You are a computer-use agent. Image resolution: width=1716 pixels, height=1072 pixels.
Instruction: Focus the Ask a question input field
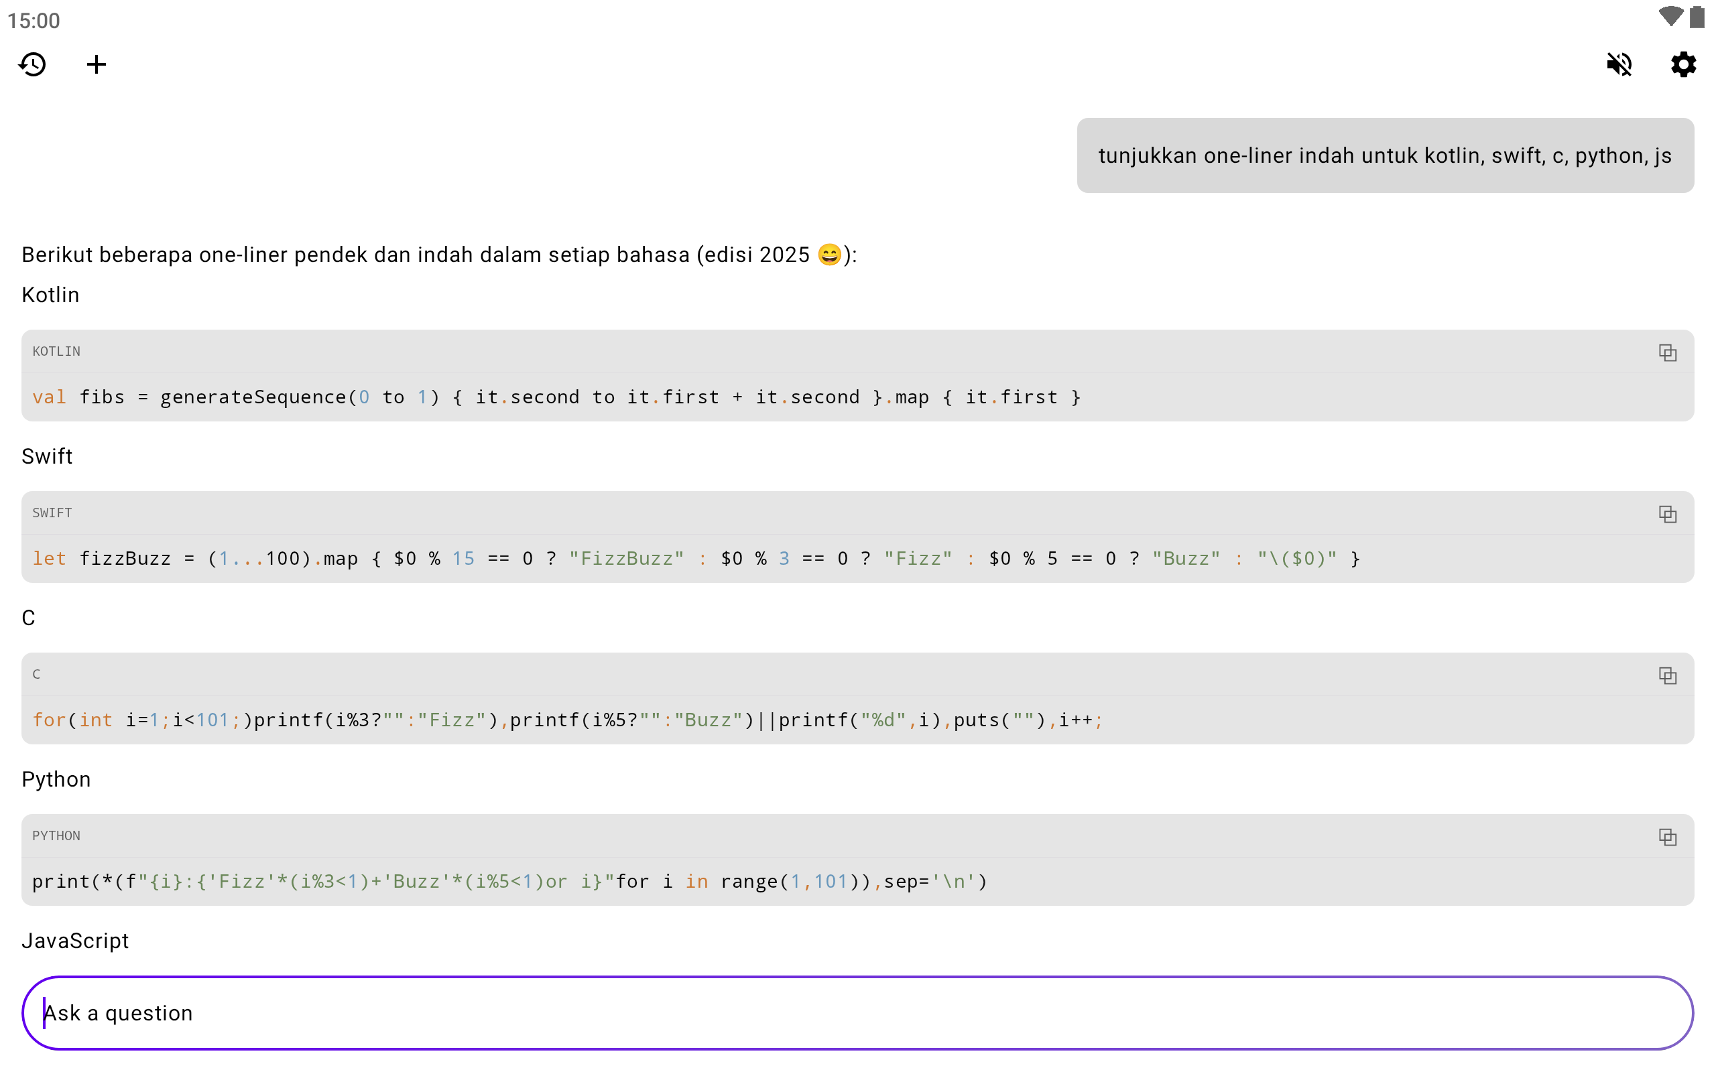pyautogui.click(x=857, y=1012)
